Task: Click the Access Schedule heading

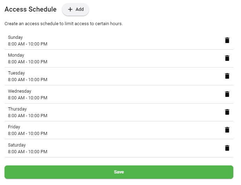Action: [30, 9]
